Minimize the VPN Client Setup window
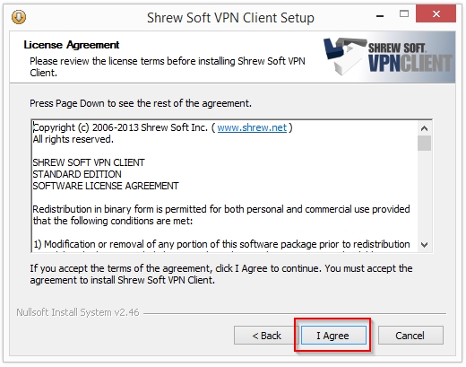This screenshot has height=367, width=466. click(380, 16)
